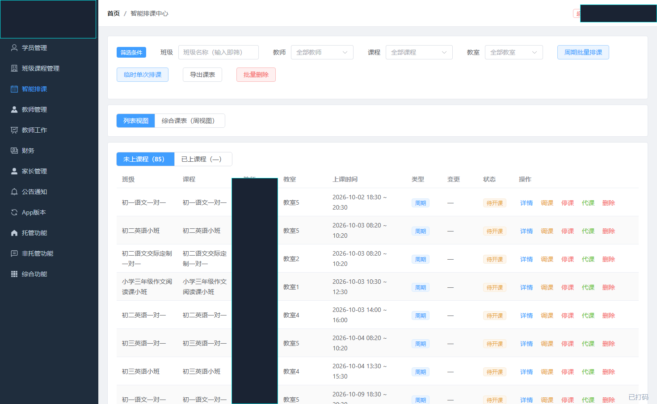657x404 pixels.
Task: Click the 非托管功能 message icon
Action: pos(14,253)
